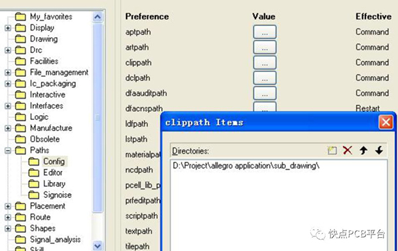The width and height of the screenshot is (398, 251).
Task: Click category tree scrollbar down arrow
Action: click(x=98, y=246)
